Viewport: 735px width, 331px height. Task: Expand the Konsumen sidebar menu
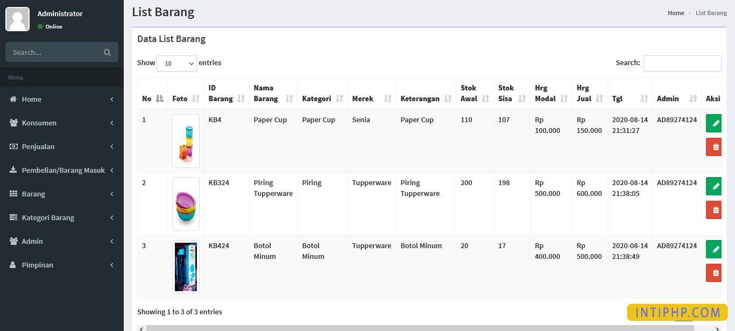pyautogui.click(x=62, y=123)
